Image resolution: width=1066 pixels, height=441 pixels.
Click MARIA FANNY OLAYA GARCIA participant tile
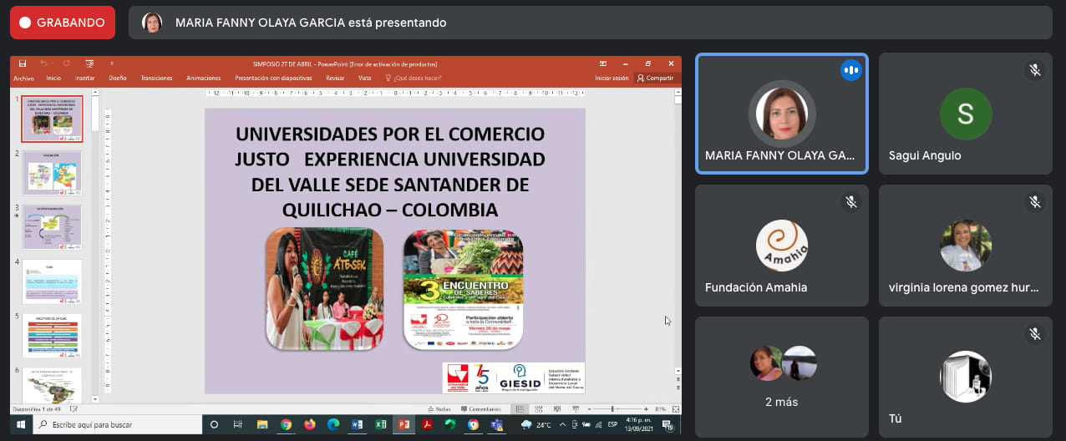point(782,114)
